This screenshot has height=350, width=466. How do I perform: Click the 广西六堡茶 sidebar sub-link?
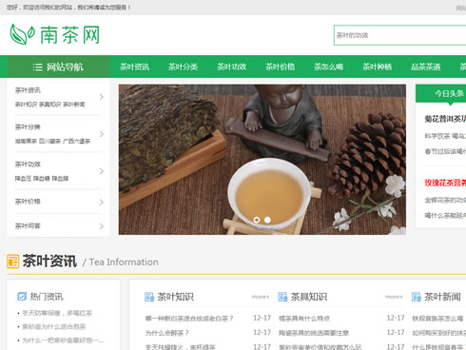(77, 141)
